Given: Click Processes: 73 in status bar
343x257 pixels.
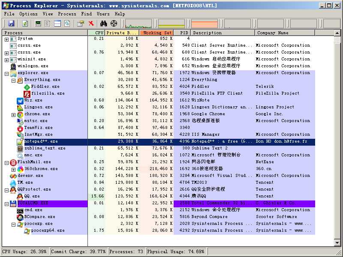Looking at the screenshot, I should (x=126, y=252).
